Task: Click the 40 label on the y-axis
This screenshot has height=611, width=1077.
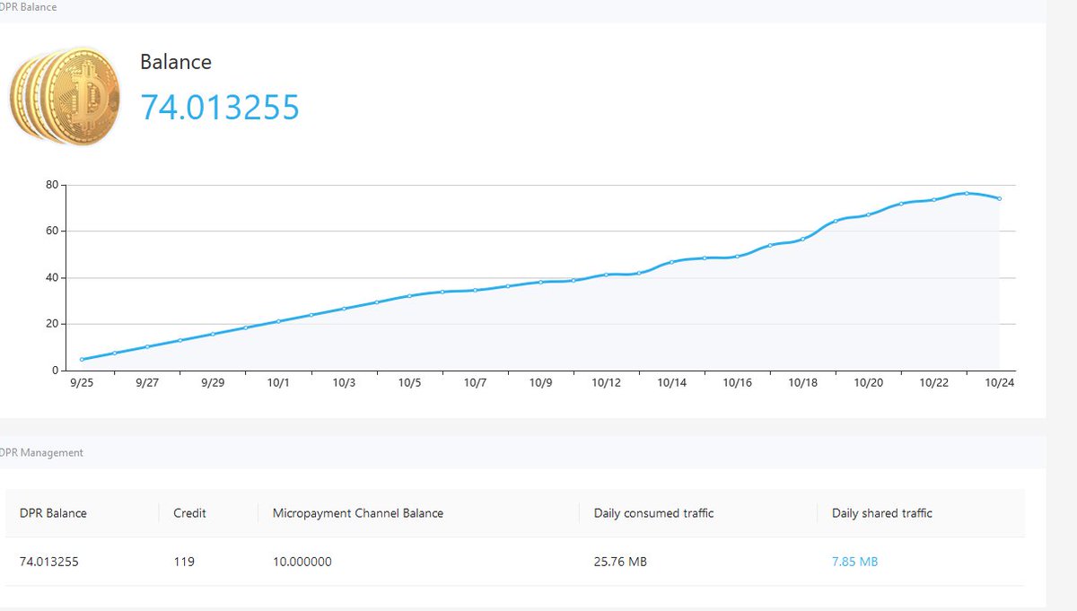Action: (52, 277)
